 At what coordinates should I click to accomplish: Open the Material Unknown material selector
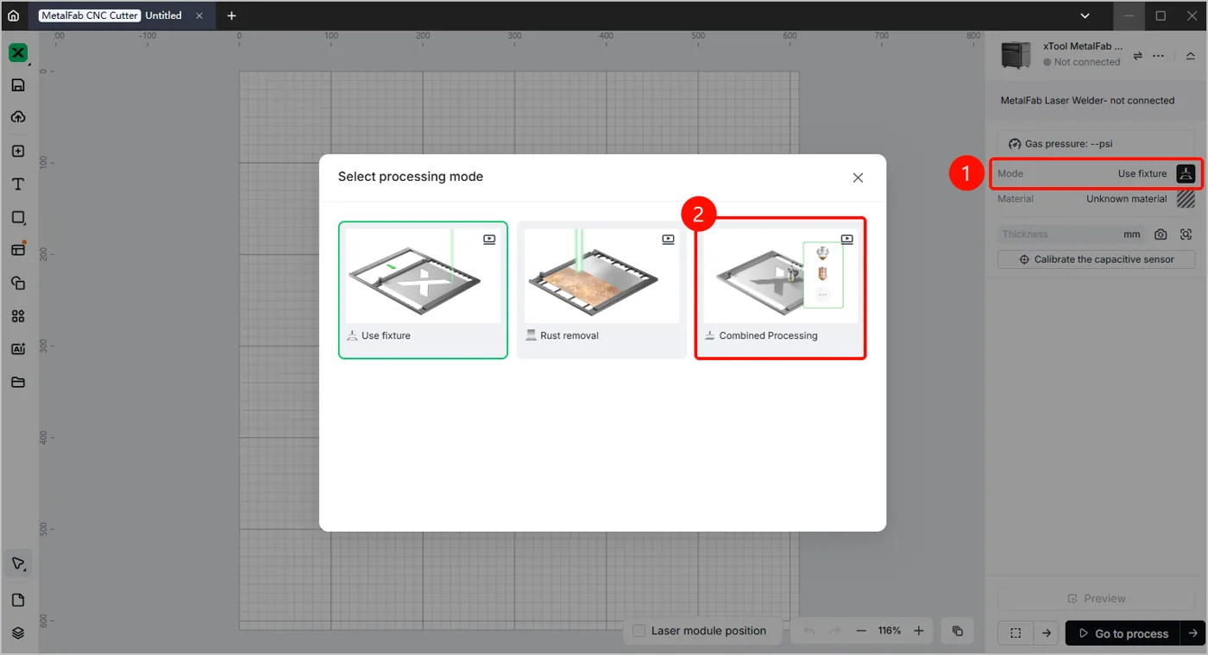pyautogui.click(x=1096, y=199)
